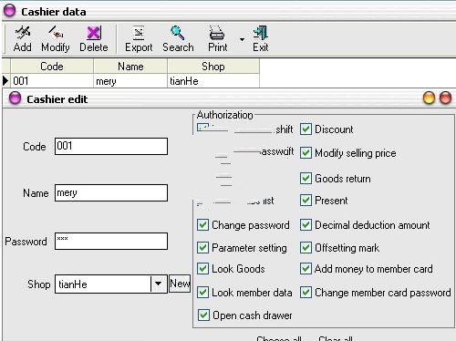The height and width of the screenshot is (341, 456).
Task: Open the Print dropdown arrow
Action: coord(242,39)
